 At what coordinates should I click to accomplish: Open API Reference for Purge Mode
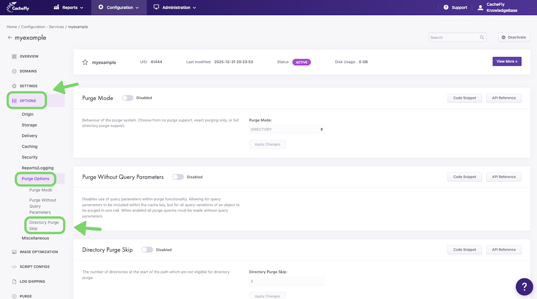504,98
